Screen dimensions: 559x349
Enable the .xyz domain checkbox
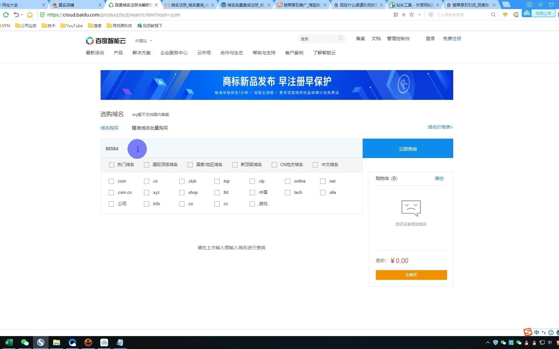point(147,193)
